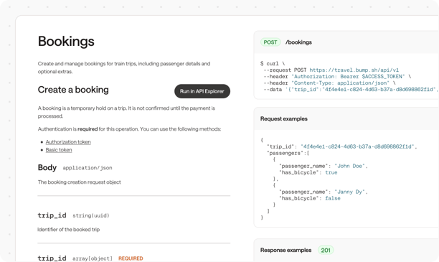This screenshot has height=262, width=439.
Task: Select the green POST method badge
Action: [x=270, y=42]
